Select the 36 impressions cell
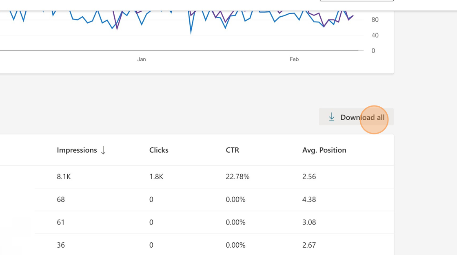Viewport: 457px width, 255px height. [61, 245]
